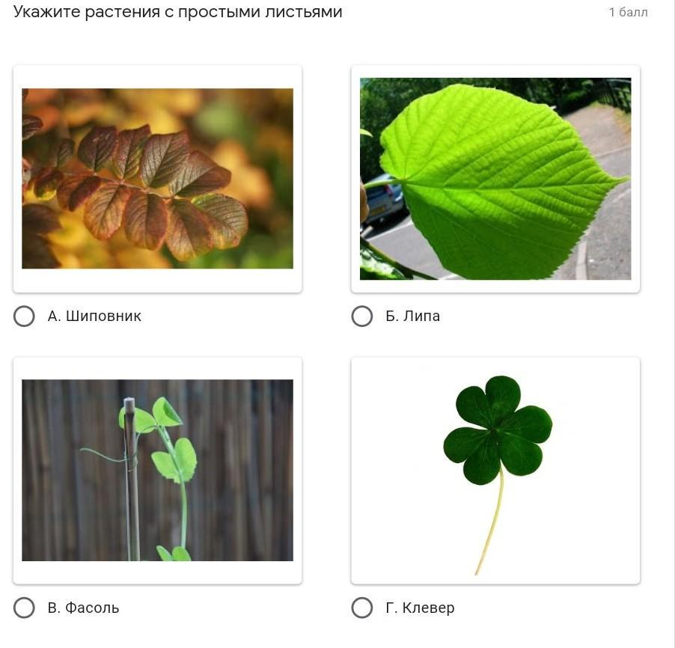Image resolution: width=675 pixels, height=648 pixels.
Task: Click the four-leaf clover image
Action: (x=498, y=474)
